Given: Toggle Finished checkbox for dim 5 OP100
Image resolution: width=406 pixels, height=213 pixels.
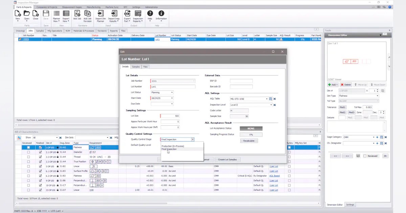Looking at the screenshot, I should coord(40,166).
